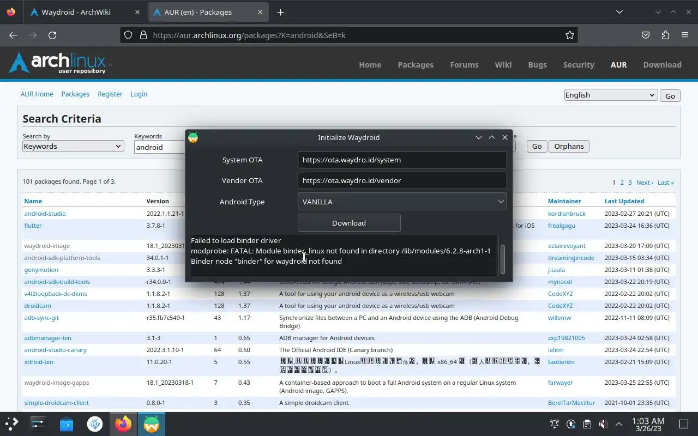This screenshot has width=698, height=436.
Task: Open Home in Arch navigation
Action: tap(370, 64)
